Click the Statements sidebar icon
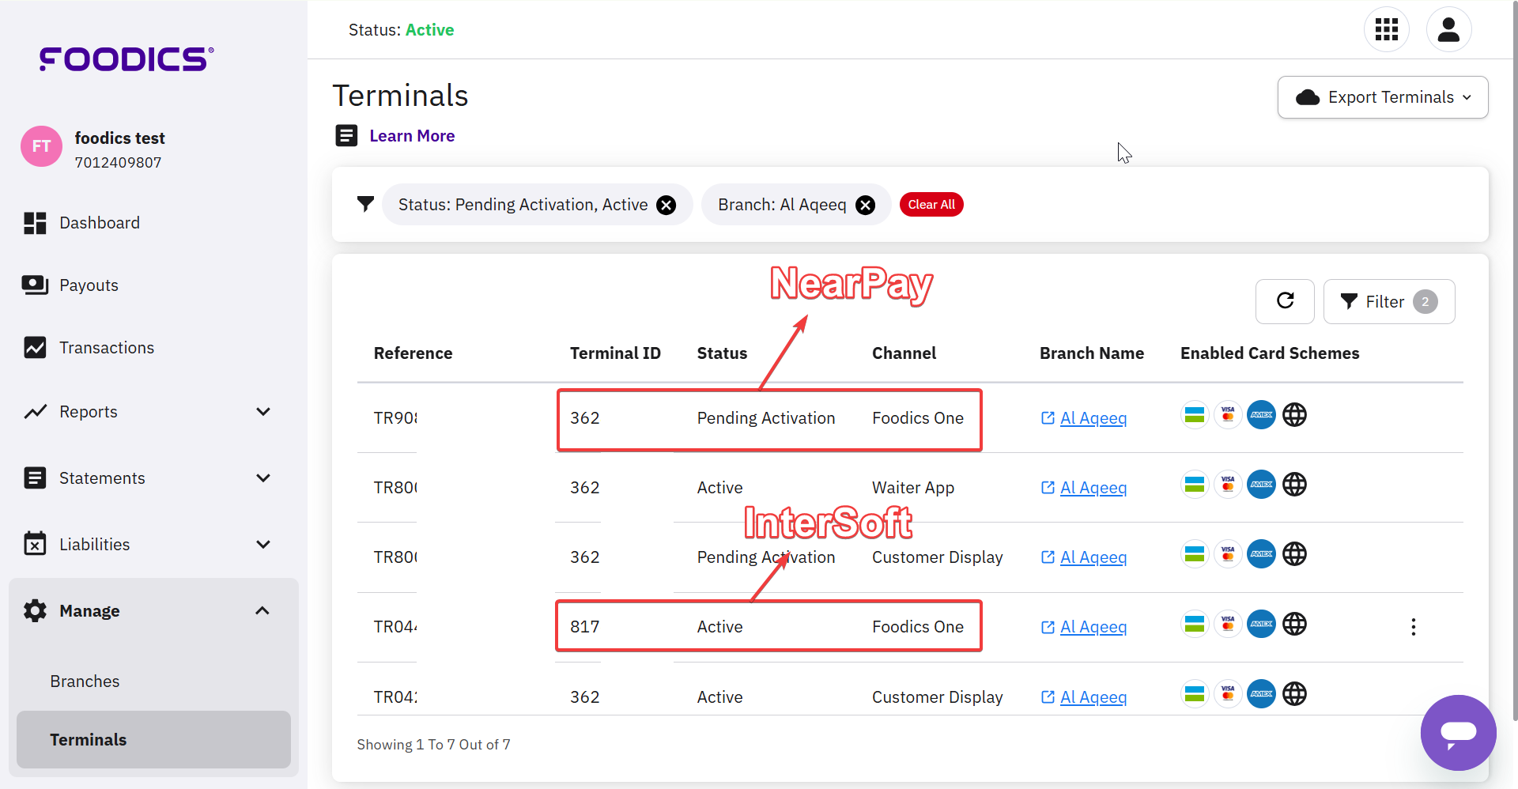 (x=35, y=478)
